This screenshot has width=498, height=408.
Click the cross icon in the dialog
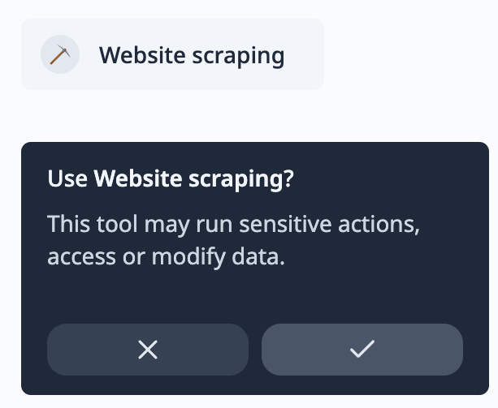click(x=148, y=350)
